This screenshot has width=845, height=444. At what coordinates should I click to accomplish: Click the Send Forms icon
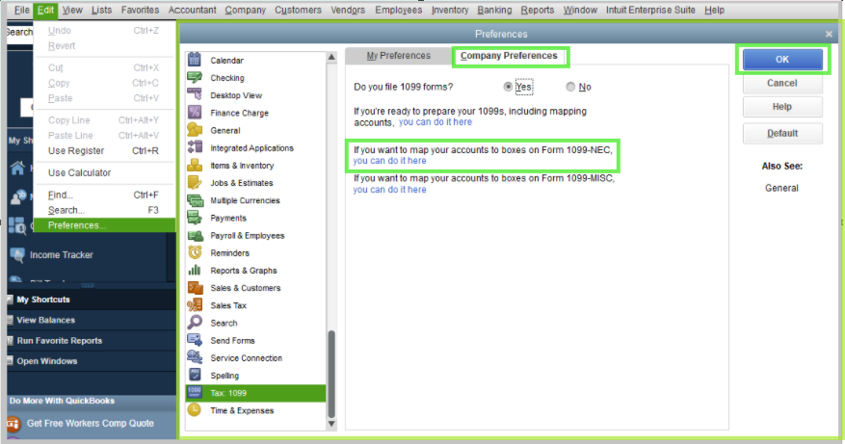coord(195,340)
